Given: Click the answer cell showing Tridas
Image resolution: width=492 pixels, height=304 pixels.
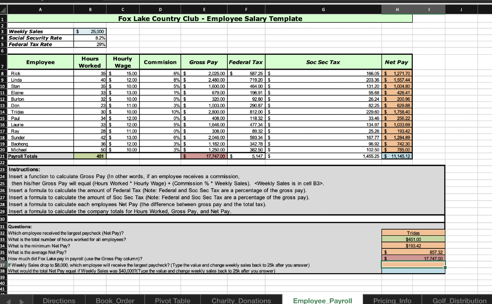Looking at the screenshot, I should pos(413,233).
